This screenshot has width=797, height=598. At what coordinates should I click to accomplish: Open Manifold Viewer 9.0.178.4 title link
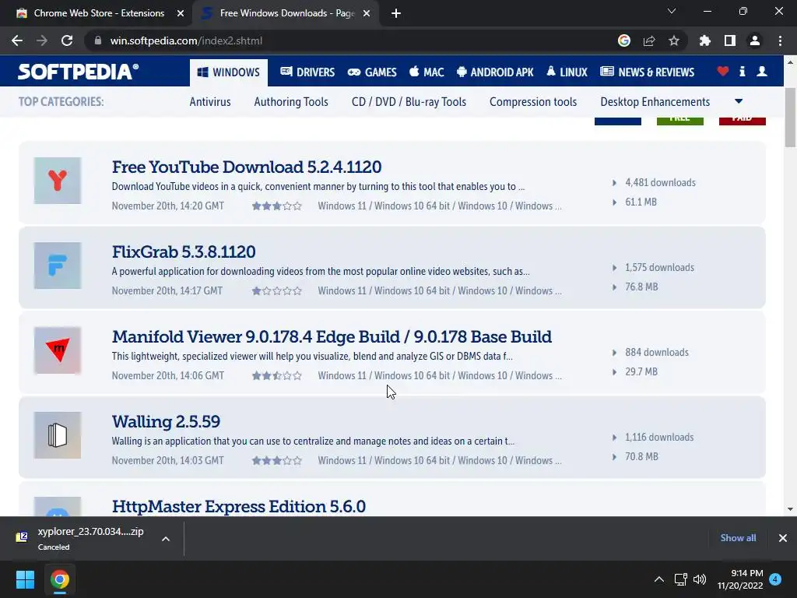[x=332, y=336]
